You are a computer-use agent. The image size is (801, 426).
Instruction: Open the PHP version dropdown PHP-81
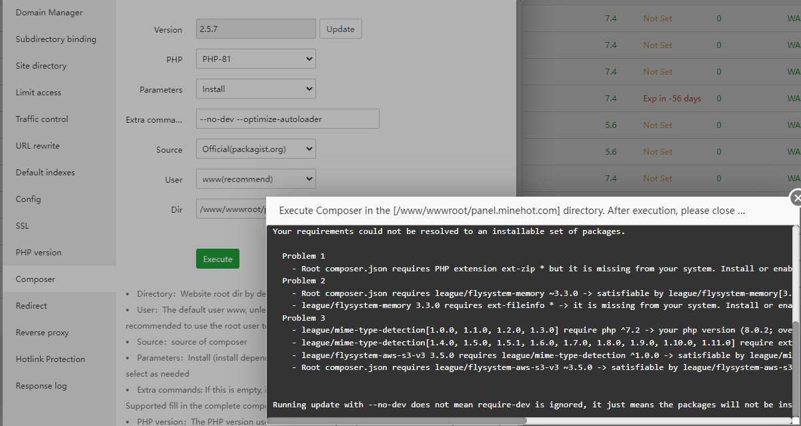coord(255,59)
